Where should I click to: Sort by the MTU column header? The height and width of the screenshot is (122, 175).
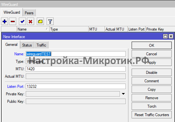[97, 29]
